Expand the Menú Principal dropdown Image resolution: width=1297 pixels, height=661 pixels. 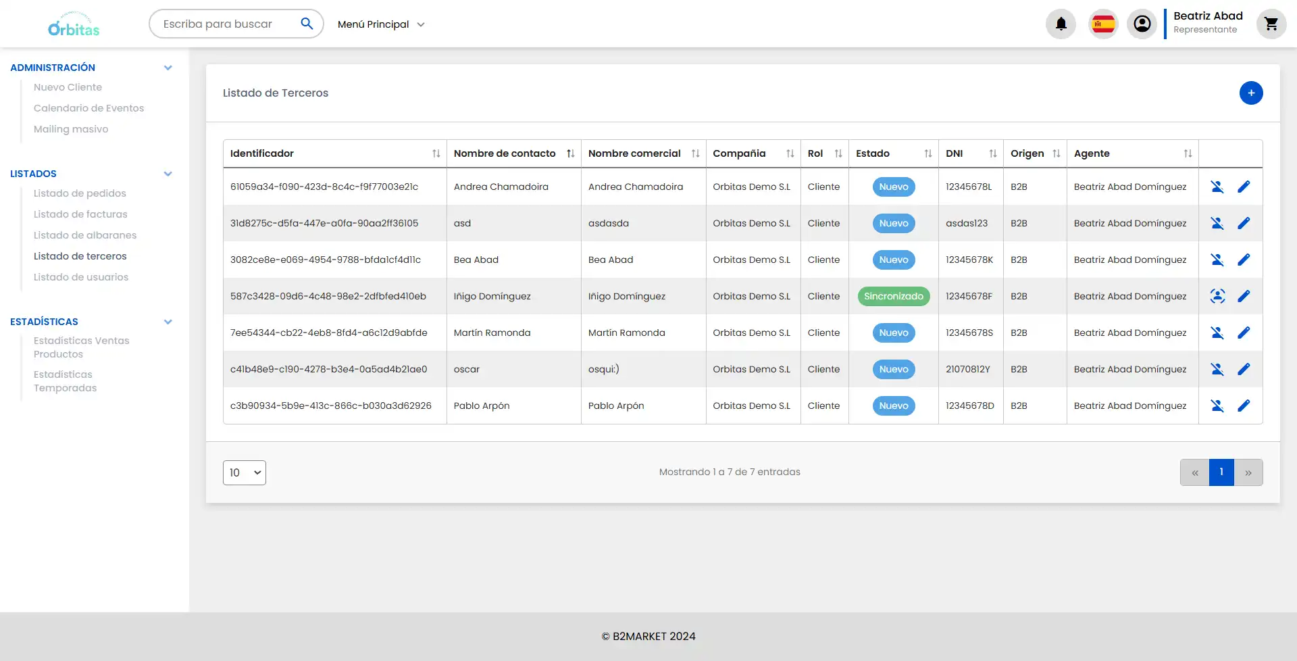click(x=381, y=24)
